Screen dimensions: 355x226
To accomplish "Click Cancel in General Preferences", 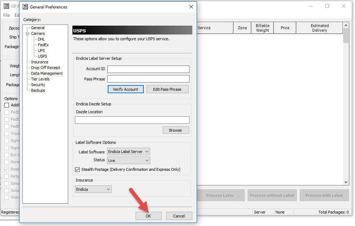I will pyautogui.click(x=179, y=216).
